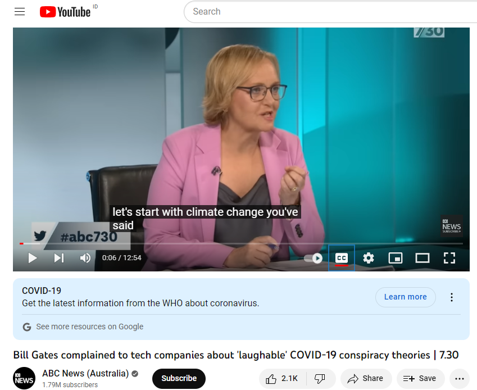This screenshot has width=477, height=390.
Task: Toggle the autoplay switch
Action: click(x=314, y=259)
